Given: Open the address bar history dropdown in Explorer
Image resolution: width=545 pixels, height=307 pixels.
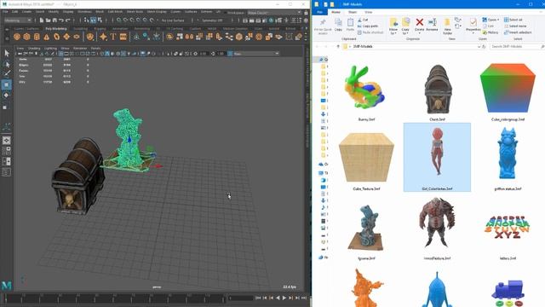Looking at the screenshot, I should pos(479,46).
